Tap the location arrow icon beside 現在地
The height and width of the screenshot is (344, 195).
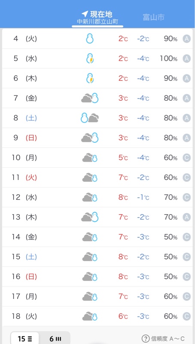point(85,14)
